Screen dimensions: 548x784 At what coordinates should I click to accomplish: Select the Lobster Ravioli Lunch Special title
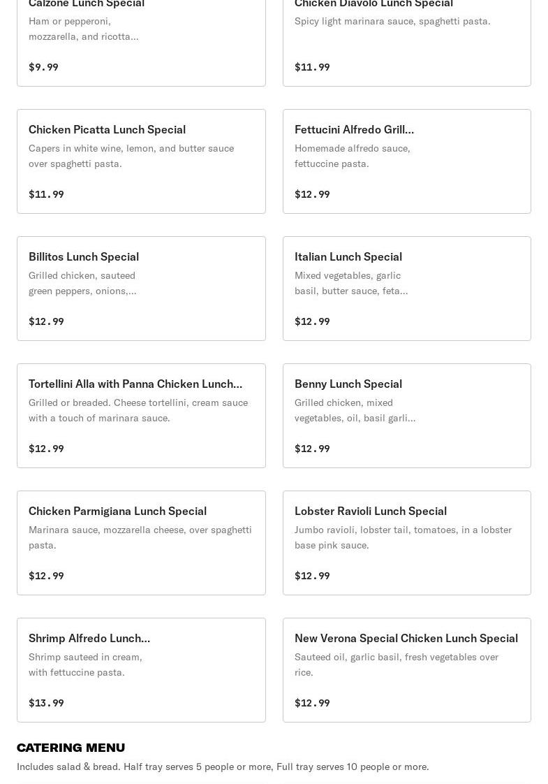pos(370,511)
